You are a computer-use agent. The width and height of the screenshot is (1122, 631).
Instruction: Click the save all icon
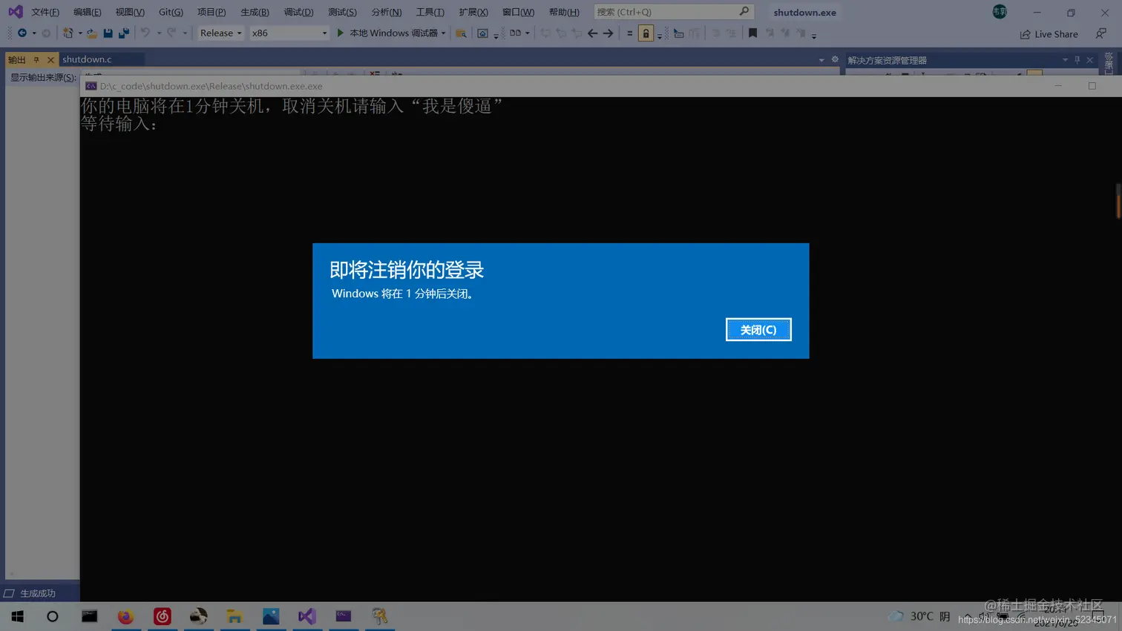click(x=124, y=33)
